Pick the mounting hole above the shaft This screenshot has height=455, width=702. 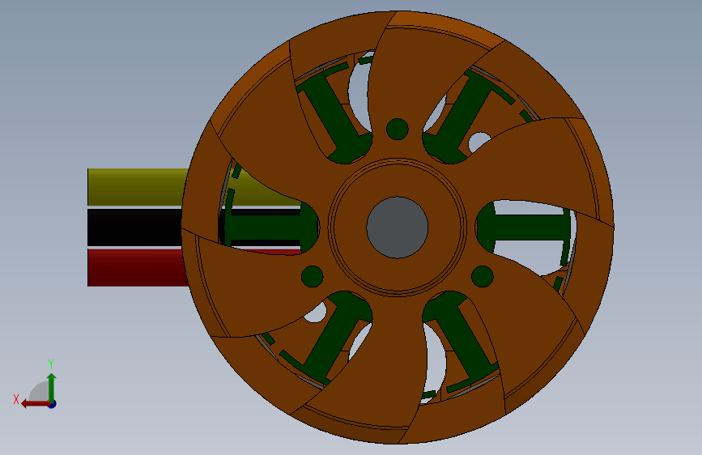tap(397, 129)
